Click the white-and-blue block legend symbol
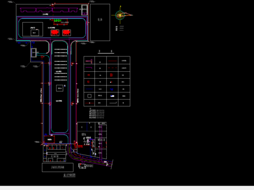The height and width of the screenshot is (190, 254). (112, 96)
